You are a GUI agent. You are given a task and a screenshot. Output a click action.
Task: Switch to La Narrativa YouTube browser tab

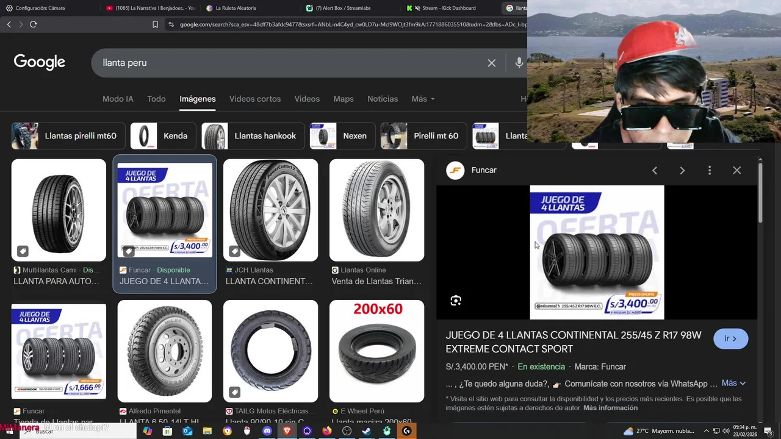tap(150, 8)
